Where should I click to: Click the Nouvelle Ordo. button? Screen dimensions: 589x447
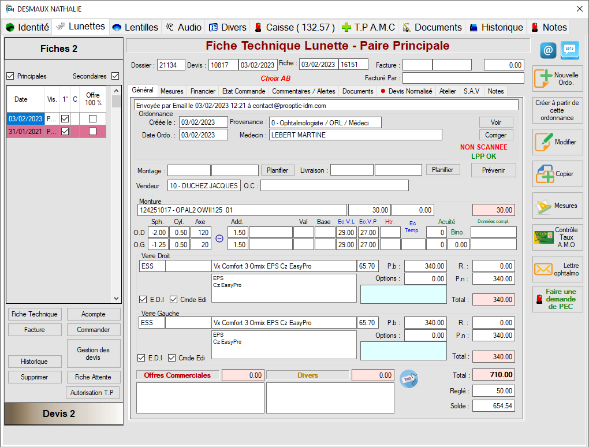tap(557, 79)
